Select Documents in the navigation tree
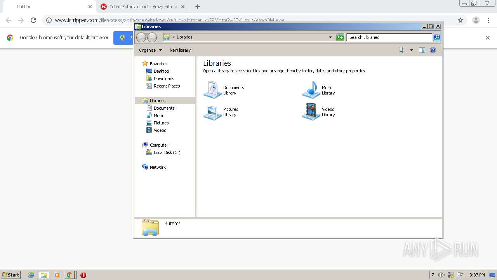 point(164,108)
